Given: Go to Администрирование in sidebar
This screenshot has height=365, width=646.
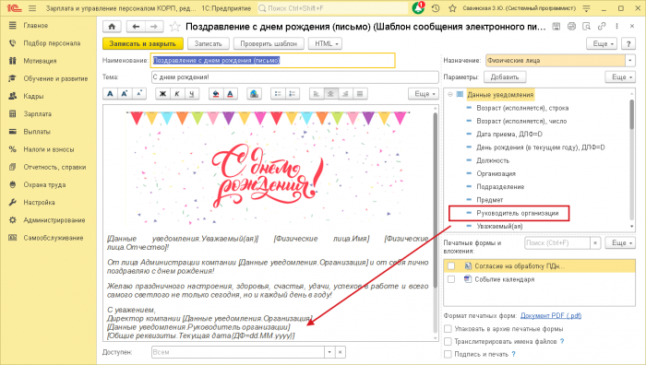Looking at the screenshot, I should pyautogui.click(x=54, y=220).
